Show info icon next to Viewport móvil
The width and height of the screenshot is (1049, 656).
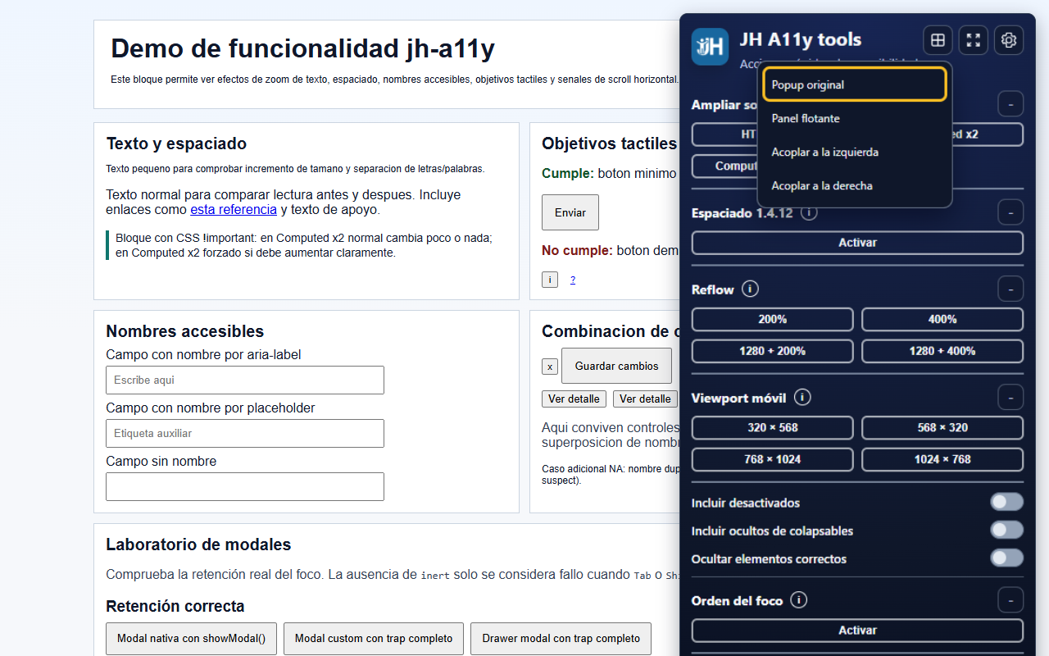[802, 398]
